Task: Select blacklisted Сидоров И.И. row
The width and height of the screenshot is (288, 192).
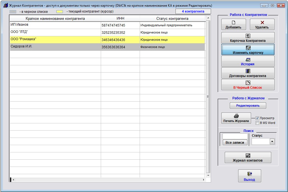Action: 55,47
